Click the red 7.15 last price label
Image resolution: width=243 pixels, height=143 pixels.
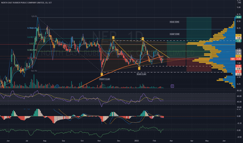tap(238, 59)
